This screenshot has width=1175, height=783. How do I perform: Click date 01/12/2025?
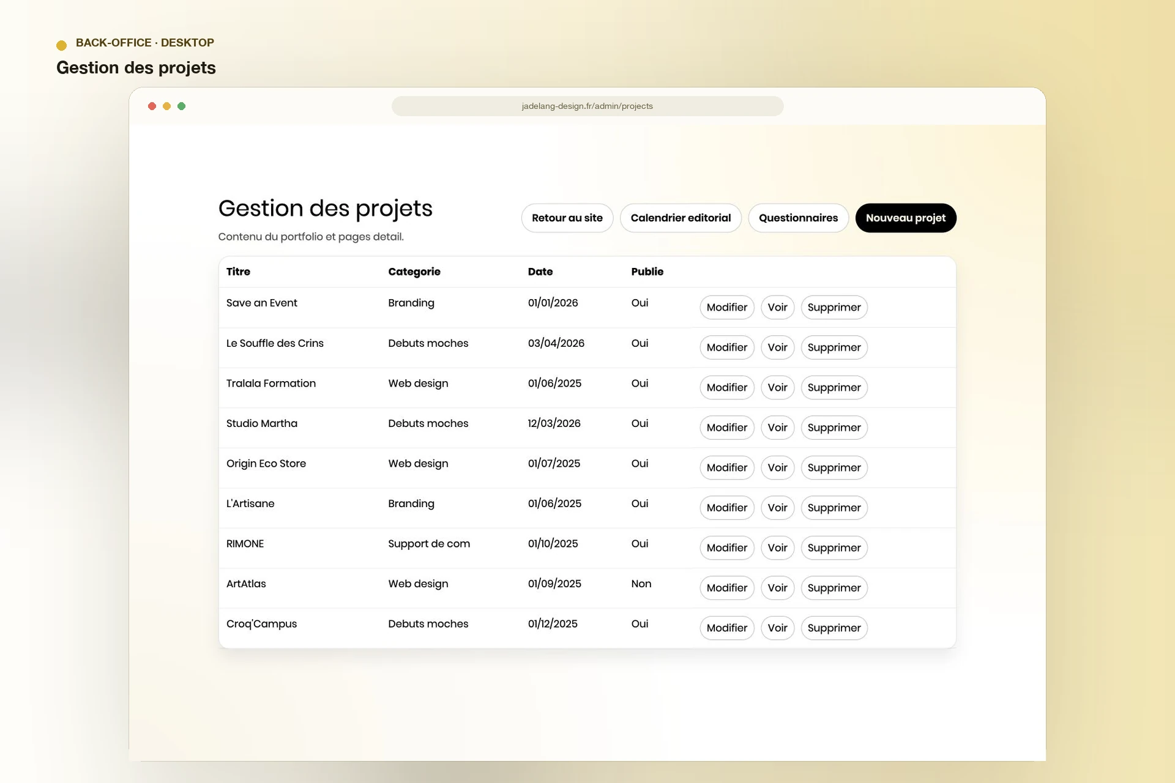tap(553, 624)
